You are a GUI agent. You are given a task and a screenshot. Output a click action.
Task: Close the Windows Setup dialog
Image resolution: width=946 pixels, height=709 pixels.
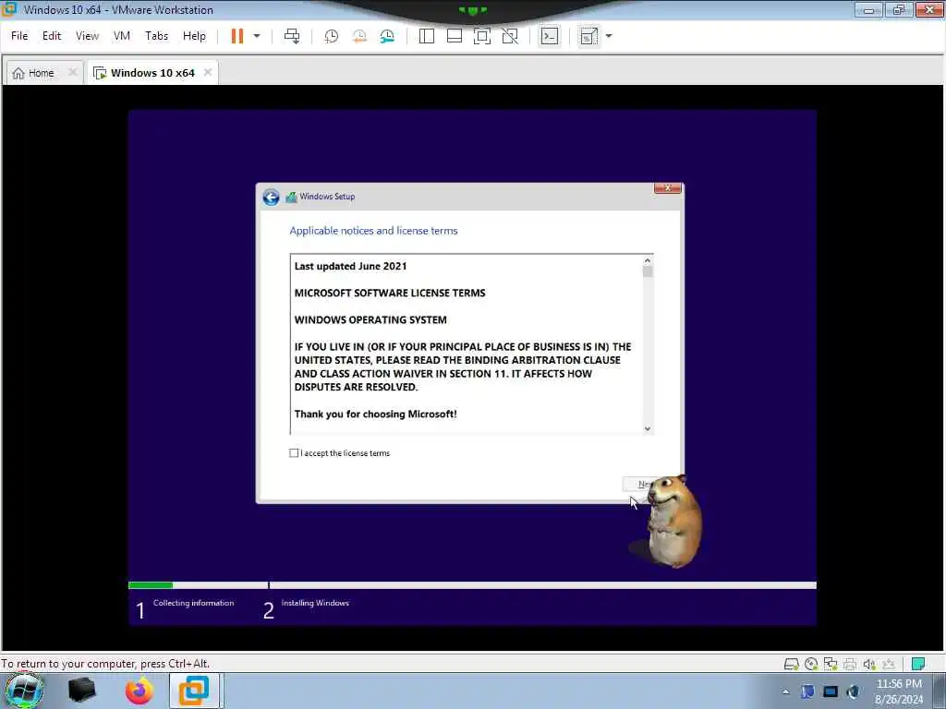coord(667,188)
